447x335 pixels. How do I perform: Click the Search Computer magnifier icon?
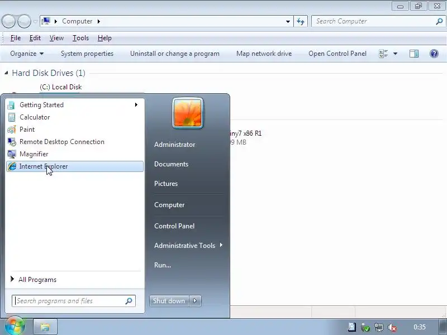coord(439,21)
